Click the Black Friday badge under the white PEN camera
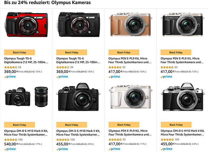This screenshot has width=208, height=152. tap(124, 125)
